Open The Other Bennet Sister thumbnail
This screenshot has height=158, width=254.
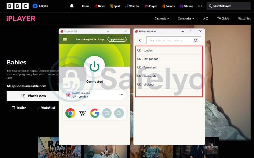pos(151,152)
